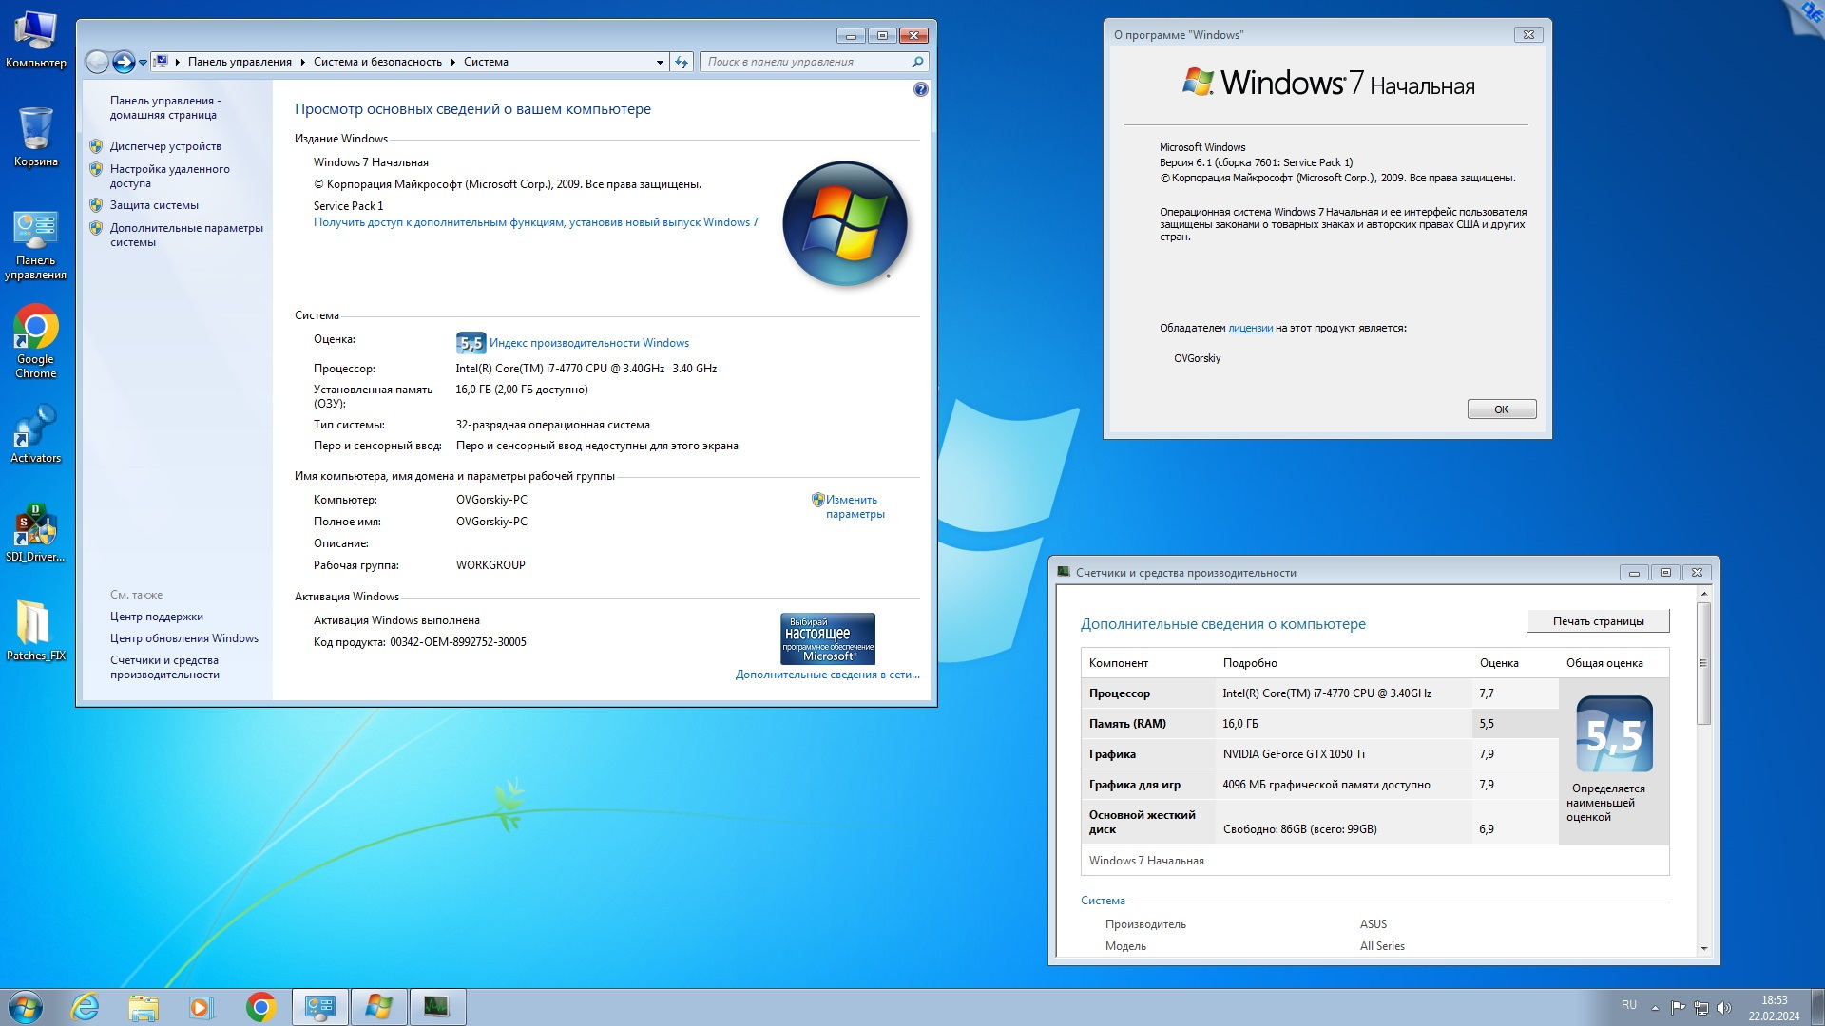The image size is (1825, 1026).
Task: Click the 5,5 experience index badge
Action: click(x=471, y=343)
